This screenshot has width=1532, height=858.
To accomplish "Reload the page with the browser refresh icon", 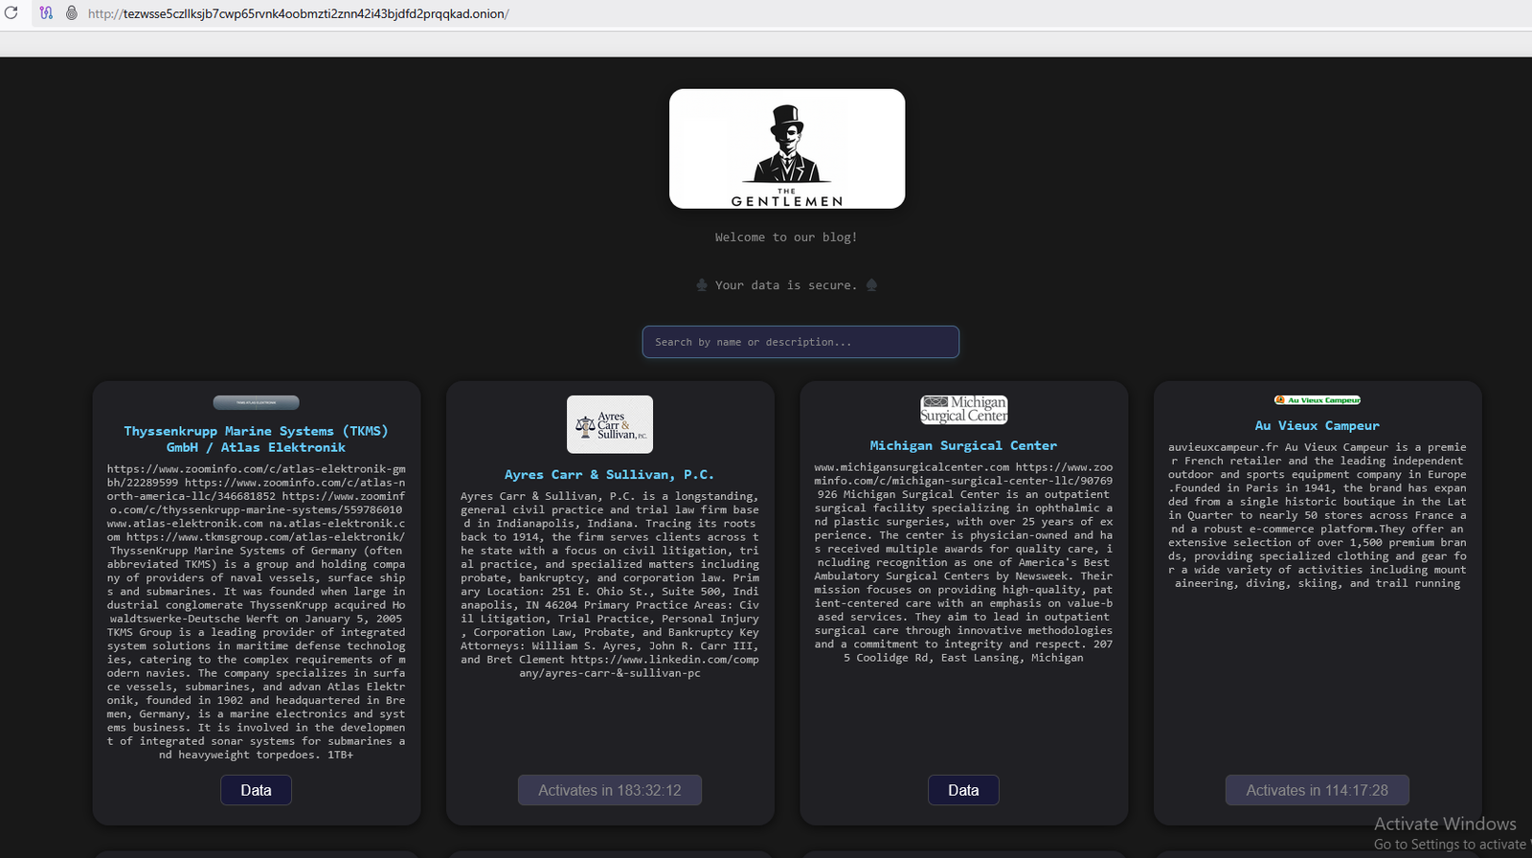I will (11, 13).
